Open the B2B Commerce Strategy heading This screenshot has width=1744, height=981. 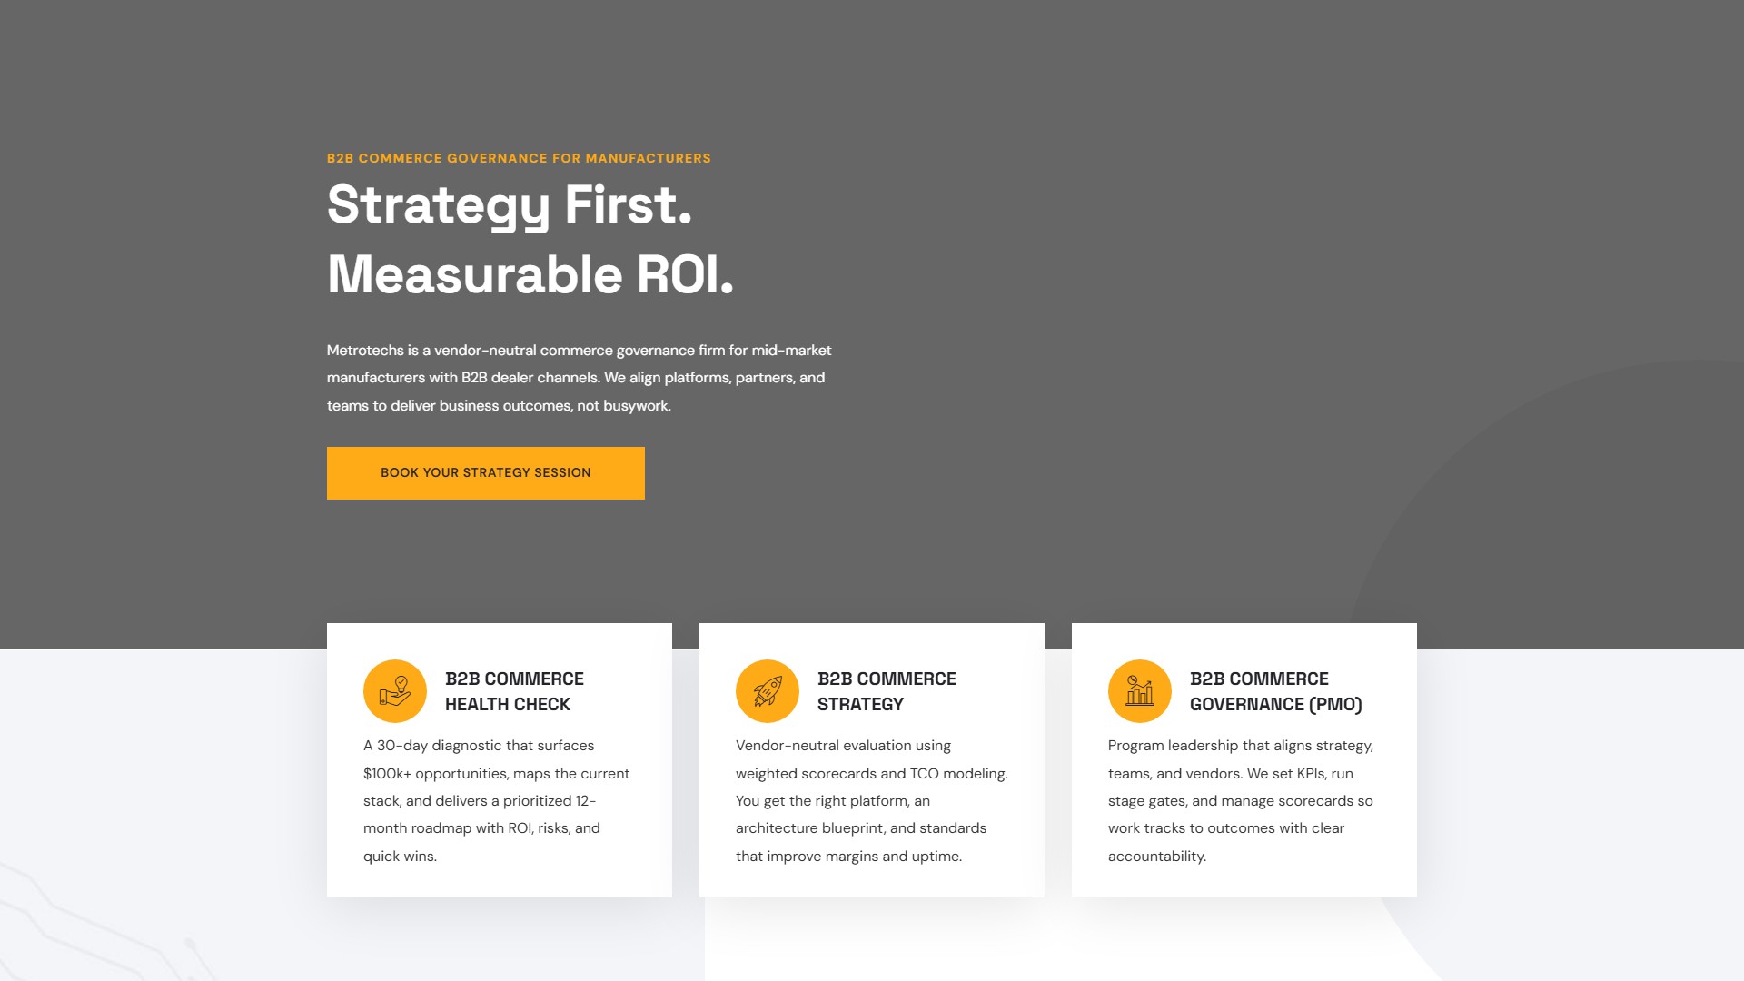point(887,691)
